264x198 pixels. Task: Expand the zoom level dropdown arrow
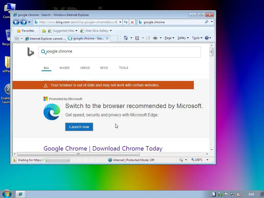point(208,160)
